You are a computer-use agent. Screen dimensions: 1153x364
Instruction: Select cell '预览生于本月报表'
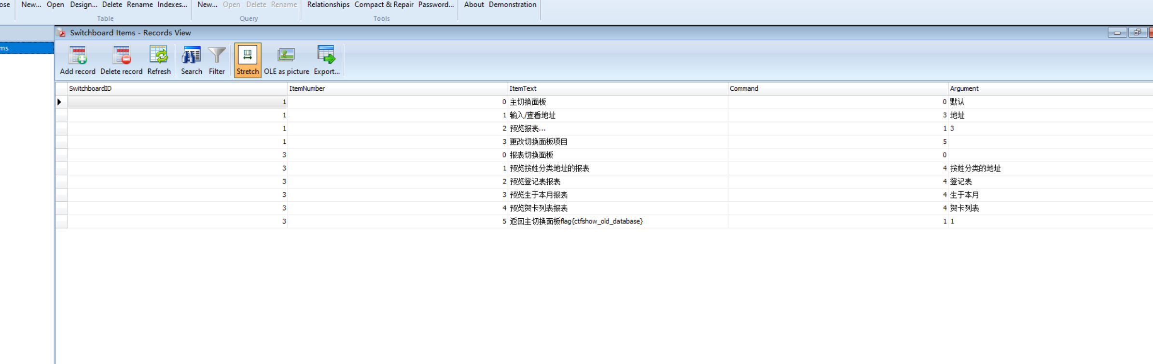(x=618, y=195)
